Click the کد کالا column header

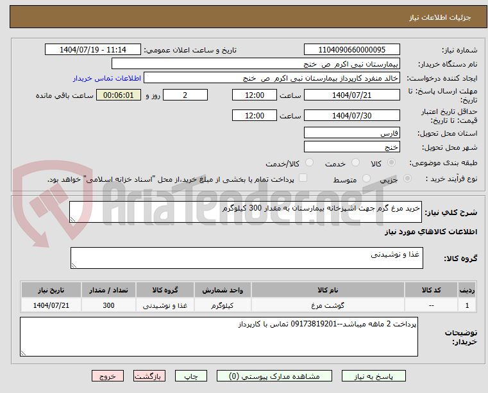pos(431,290)
